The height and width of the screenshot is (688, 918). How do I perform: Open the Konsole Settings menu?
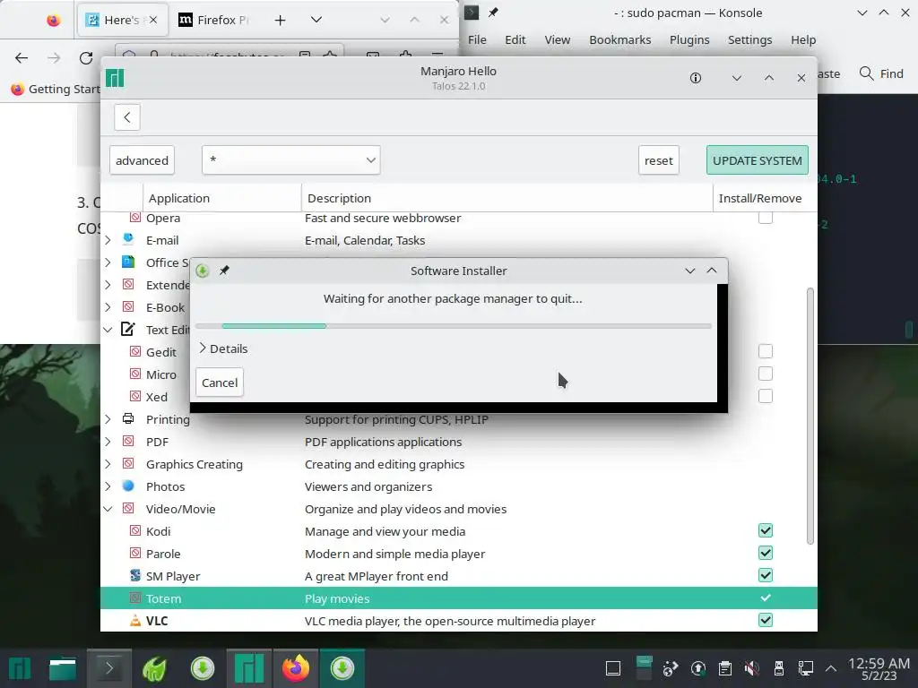pos(750,39)
